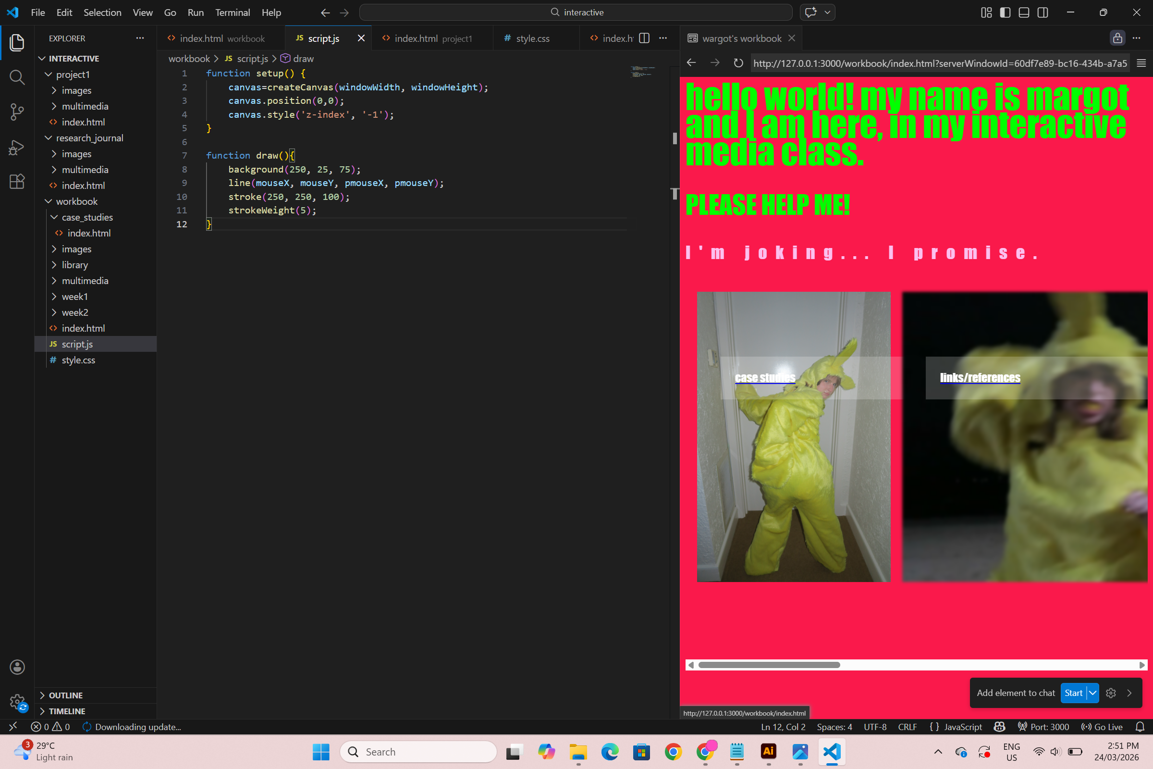Screen dimensions: 1153x769
Task: Toggle the bottom Panel layout button
Action: (1024, 12)
